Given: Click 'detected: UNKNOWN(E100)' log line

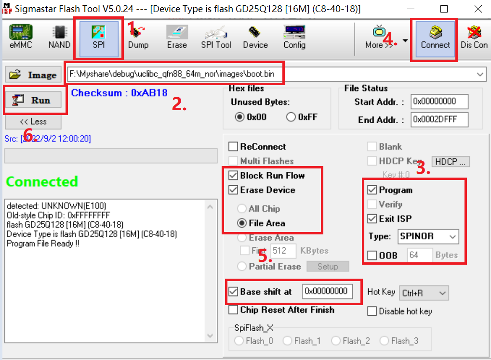Looking at the screenshot, I should point(56,206).
